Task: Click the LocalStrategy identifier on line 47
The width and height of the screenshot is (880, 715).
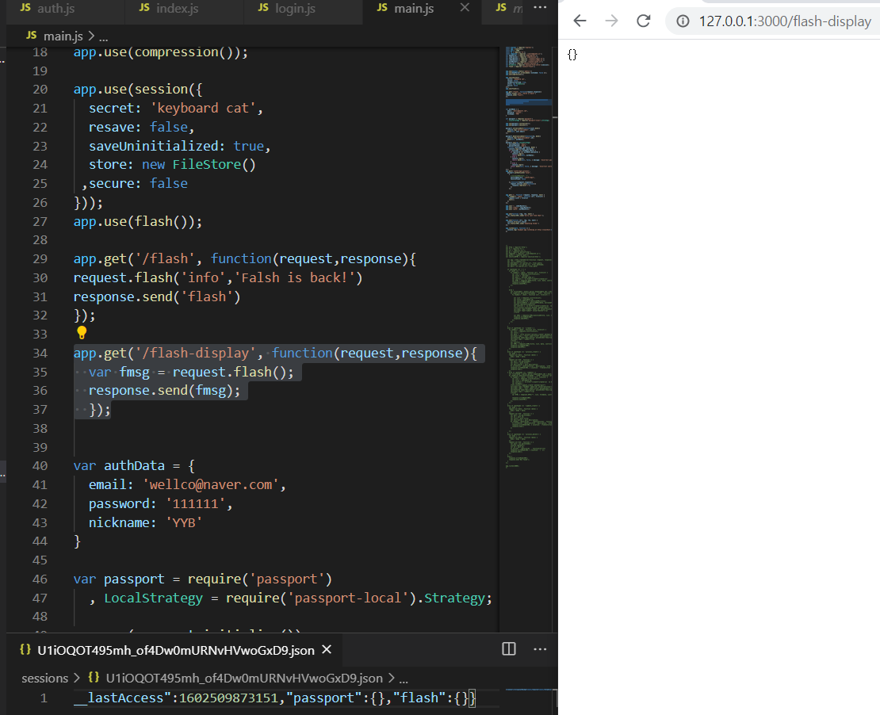Action: [153, 598]
